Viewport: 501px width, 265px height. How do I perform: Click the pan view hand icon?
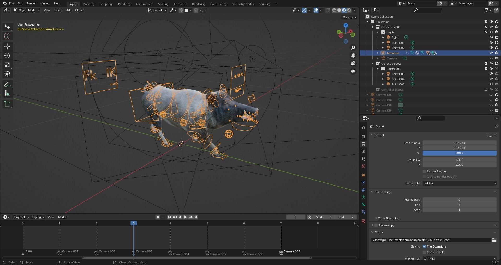pyautogui.click(x=353, y=56)
